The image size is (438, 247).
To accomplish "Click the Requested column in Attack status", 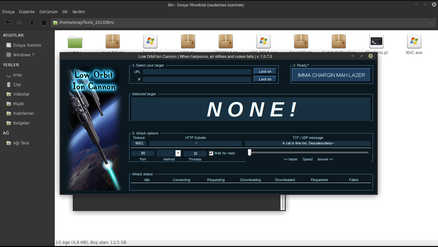I will 319,180.
